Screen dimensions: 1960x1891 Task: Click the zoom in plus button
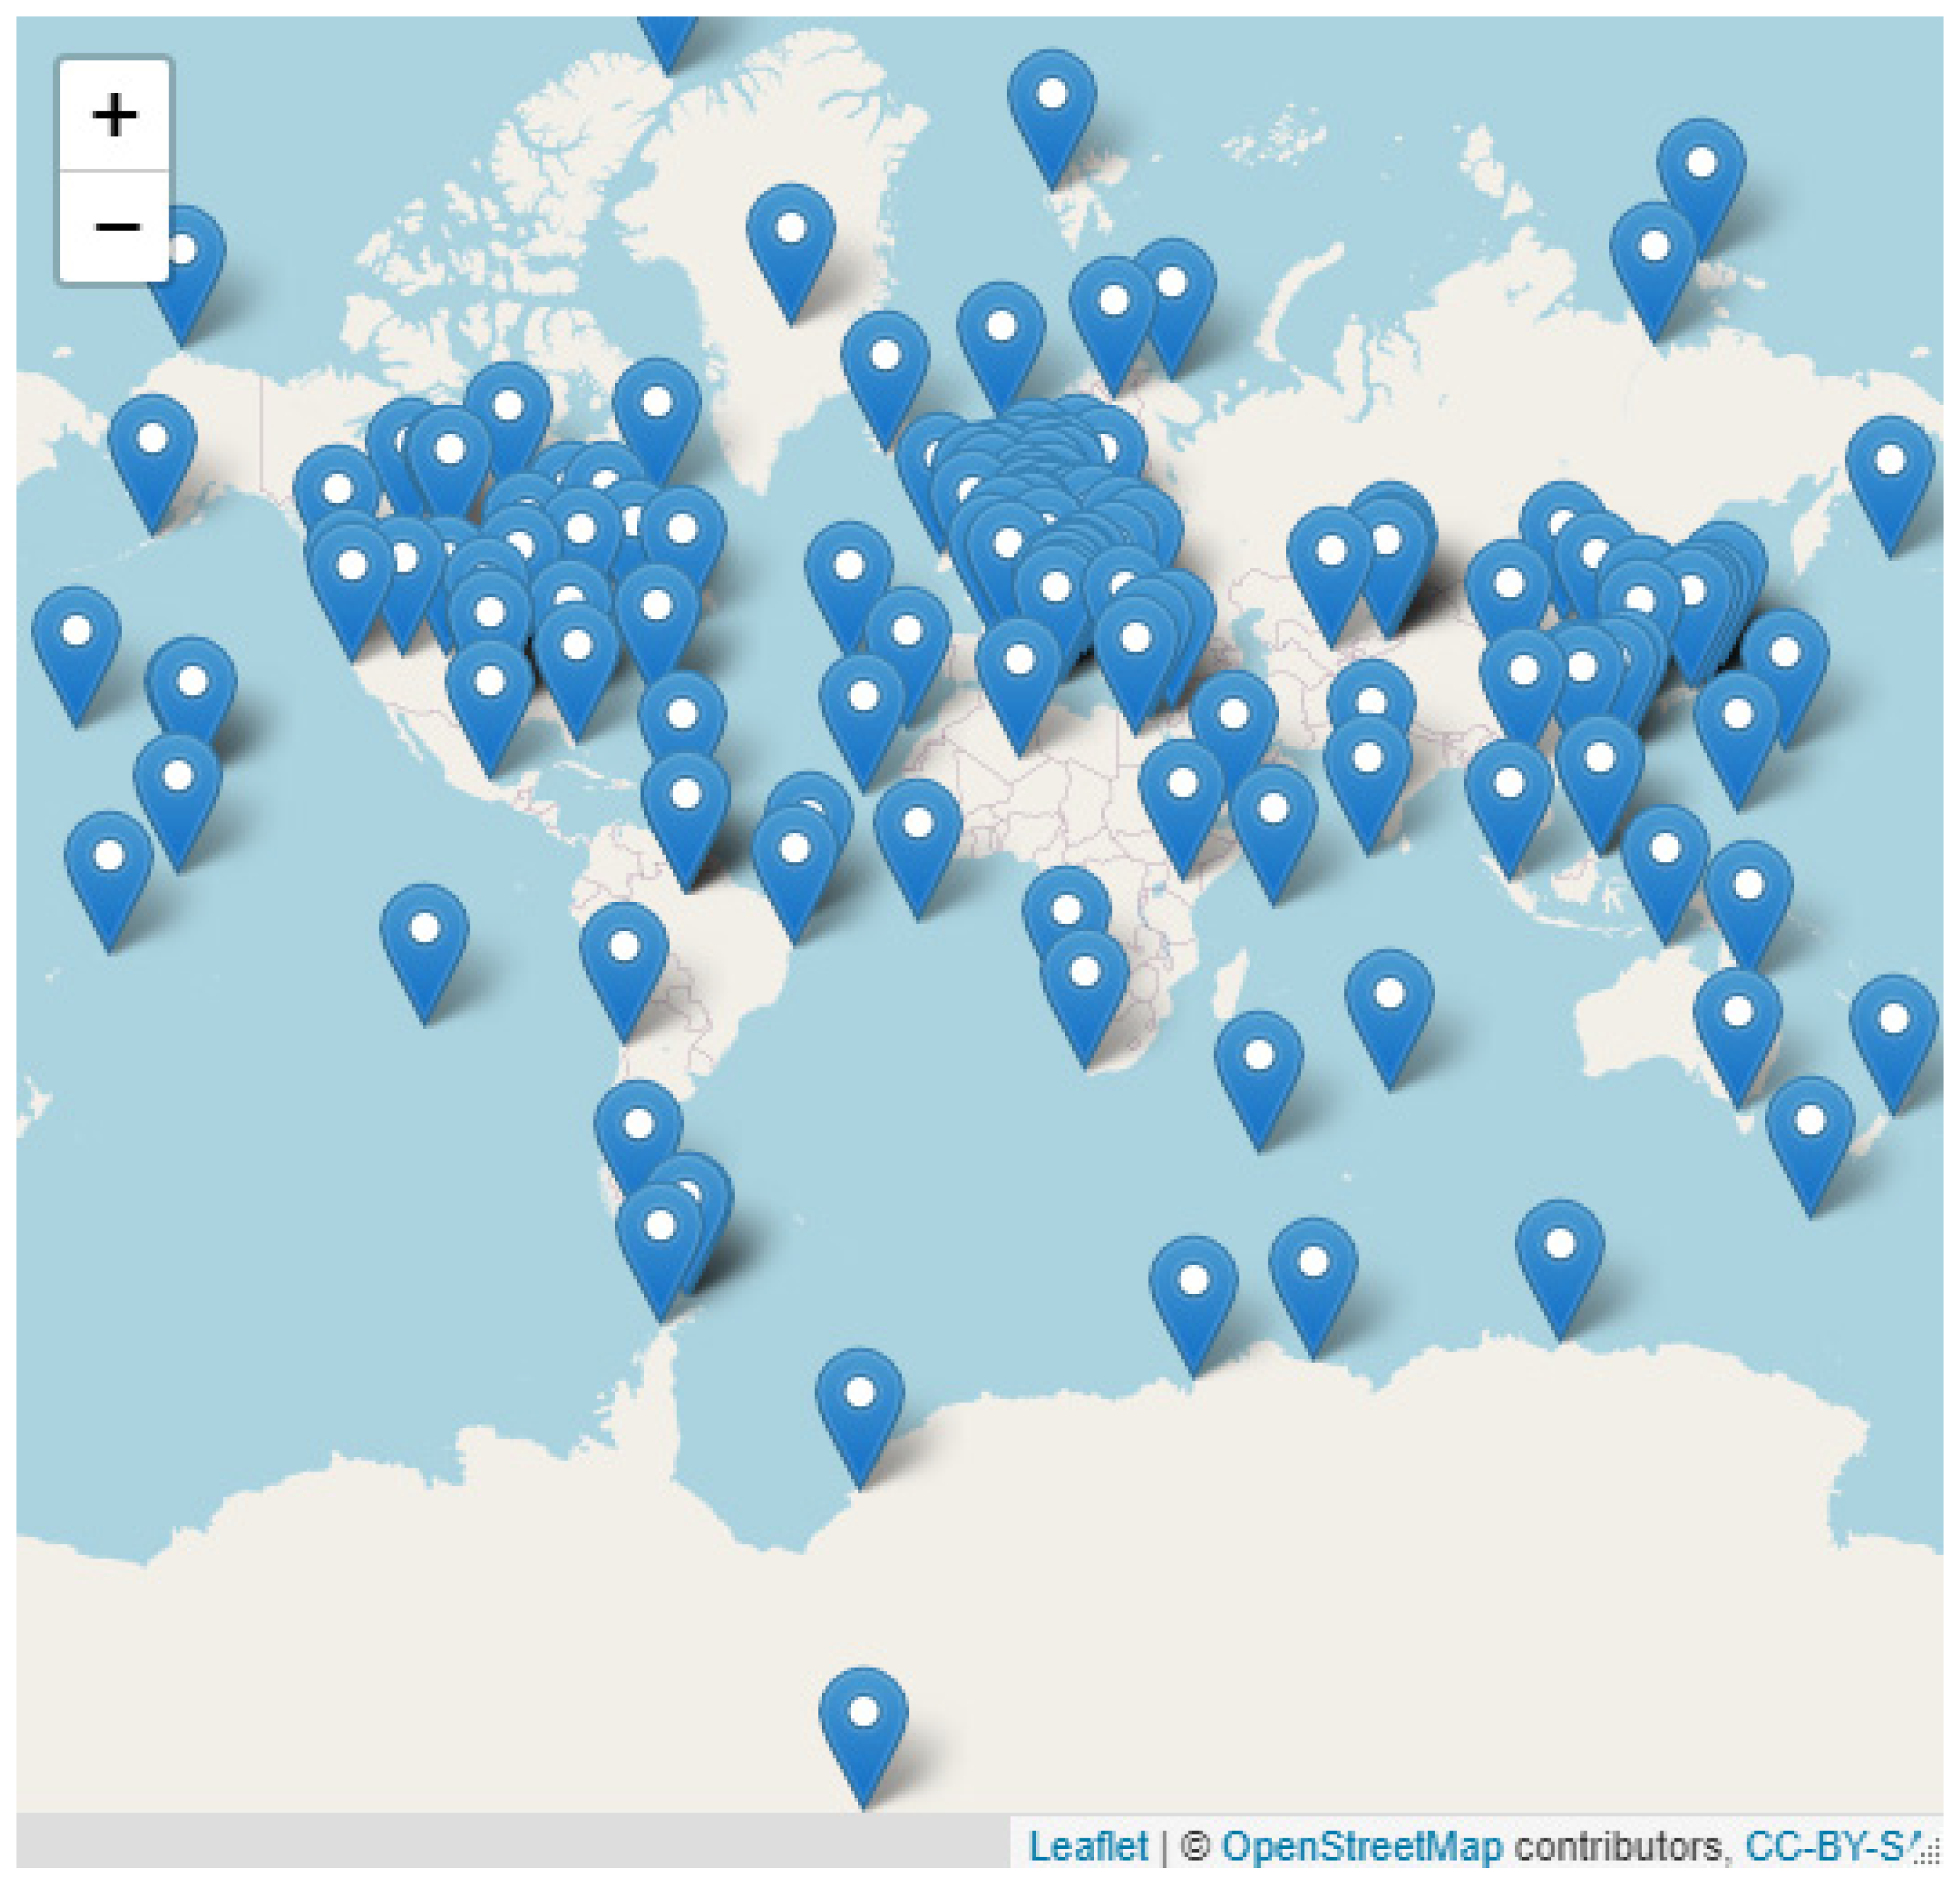tap(114, 115)
